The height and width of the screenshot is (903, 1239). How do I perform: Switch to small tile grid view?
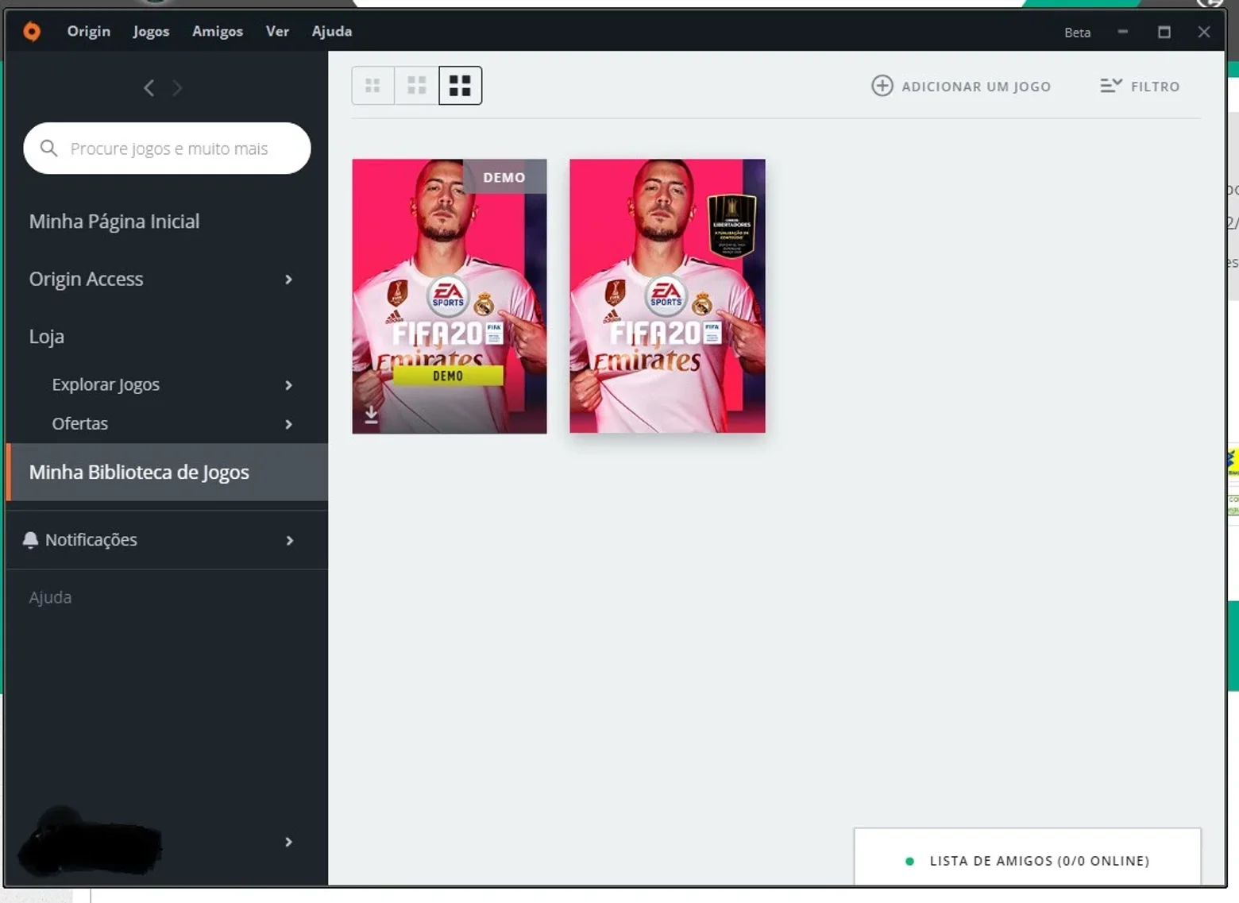[x=372, y=86]
